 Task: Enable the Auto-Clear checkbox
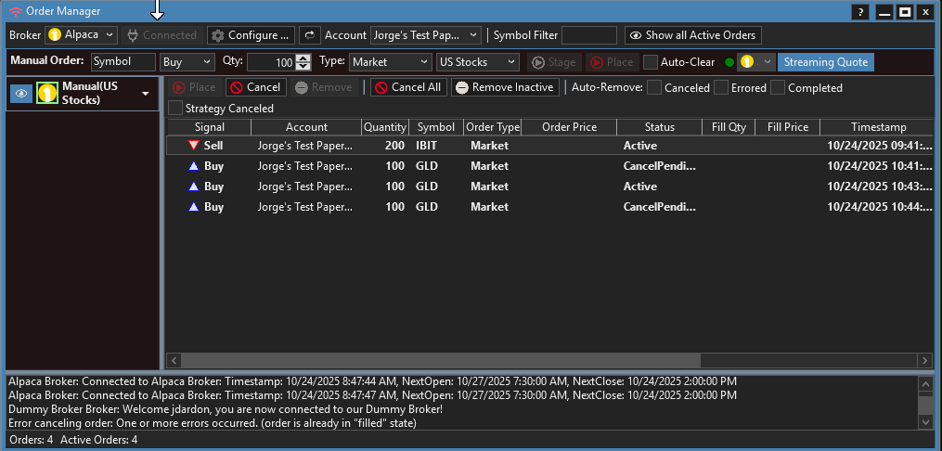(651, 62)
